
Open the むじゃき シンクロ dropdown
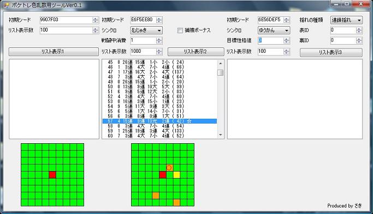pos(146,30)
